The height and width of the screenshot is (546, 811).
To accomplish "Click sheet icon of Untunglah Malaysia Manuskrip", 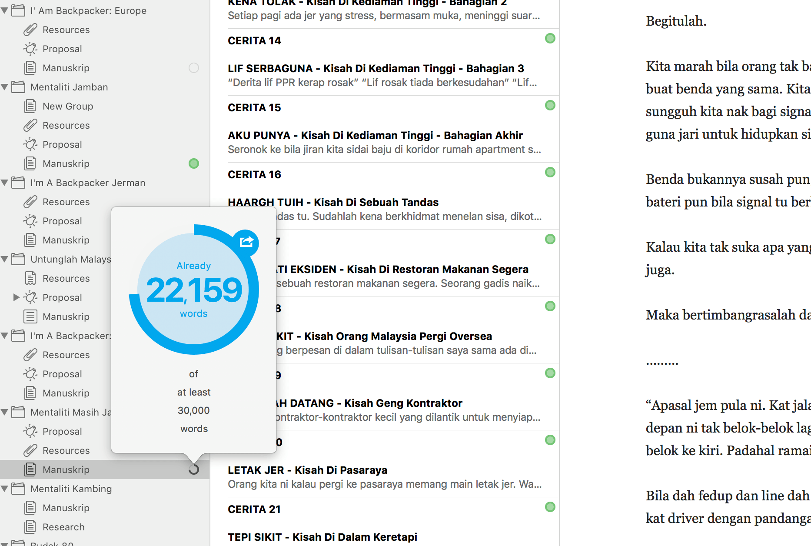I will pos(30,316).
